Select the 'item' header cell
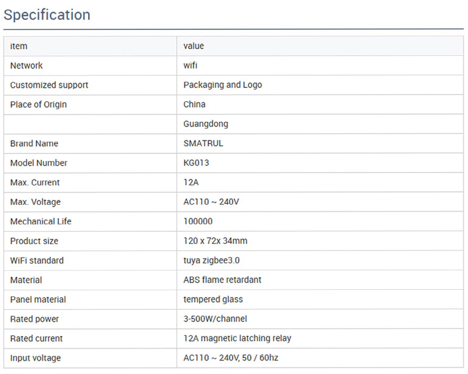 (19, 46)
